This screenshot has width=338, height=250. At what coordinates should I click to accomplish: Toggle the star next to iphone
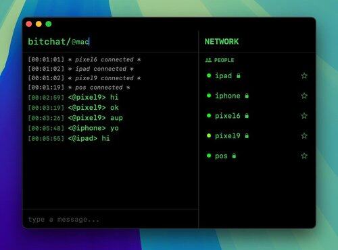click(304, 96)
